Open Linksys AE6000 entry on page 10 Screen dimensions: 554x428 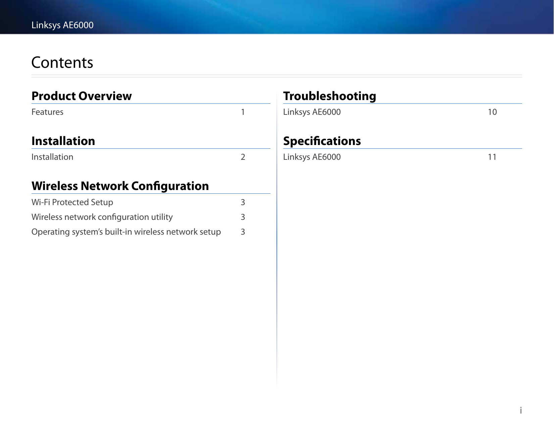coord(312,112)
